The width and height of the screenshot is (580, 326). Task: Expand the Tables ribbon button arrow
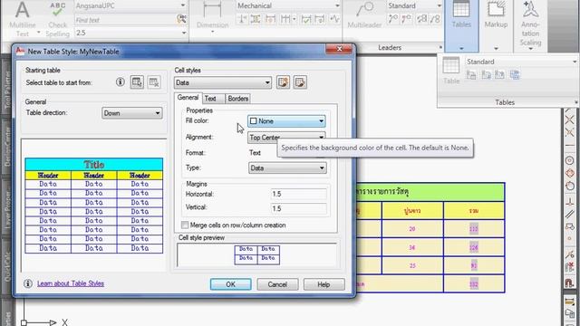pyautogui.click(x=461, y=48)
